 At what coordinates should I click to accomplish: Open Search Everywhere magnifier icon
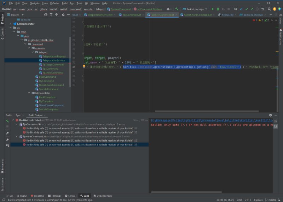tap(269, 9)
